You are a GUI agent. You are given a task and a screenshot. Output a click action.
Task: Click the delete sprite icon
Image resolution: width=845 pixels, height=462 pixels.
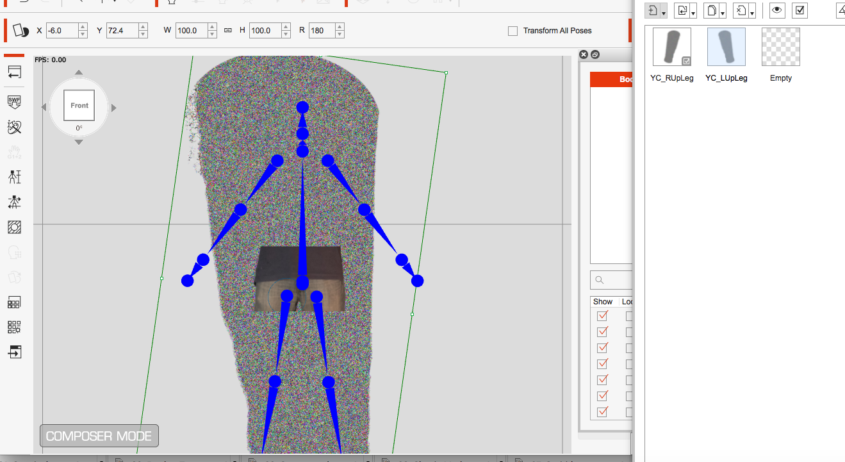point(740,11)
